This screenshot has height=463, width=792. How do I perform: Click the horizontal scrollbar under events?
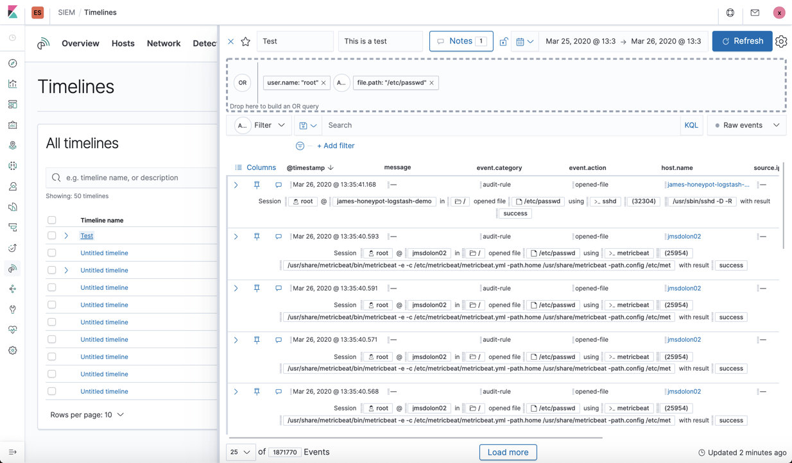[416, 438]
